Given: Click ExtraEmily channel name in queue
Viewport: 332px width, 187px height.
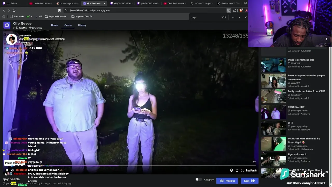Looking at the screenshot, I should (x=296, y=95).
